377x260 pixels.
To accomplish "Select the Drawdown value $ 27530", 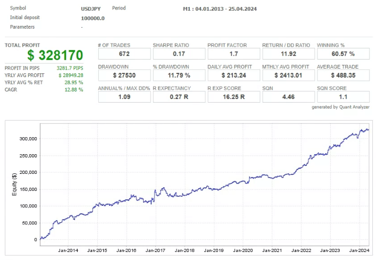I will point(123,76).
